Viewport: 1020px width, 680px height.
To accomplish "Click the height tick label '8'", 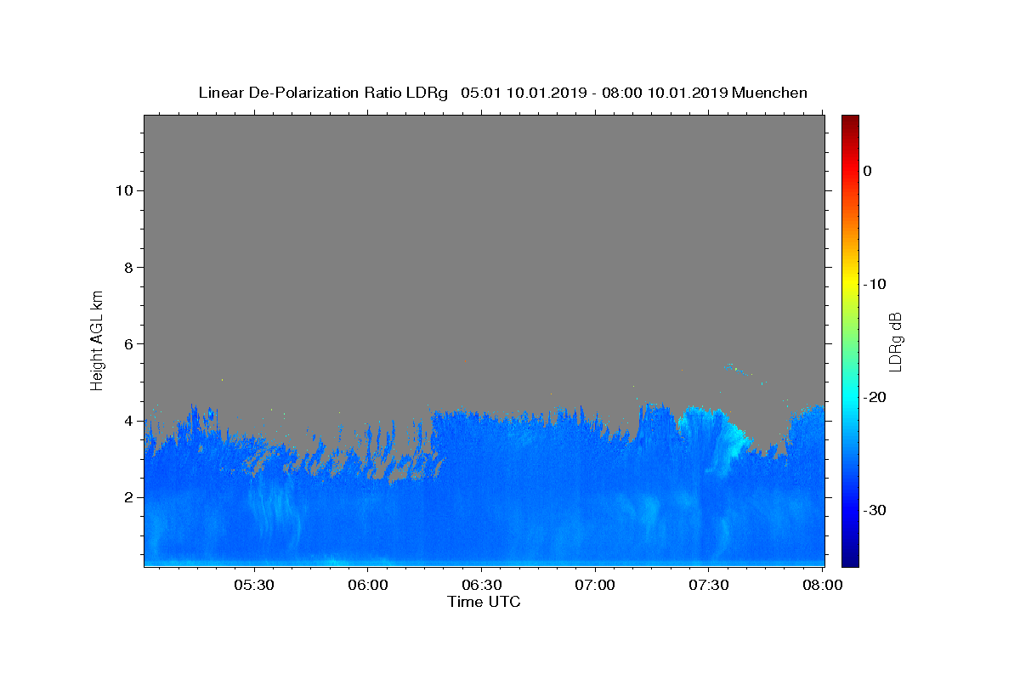I will (x=127, y=267).
